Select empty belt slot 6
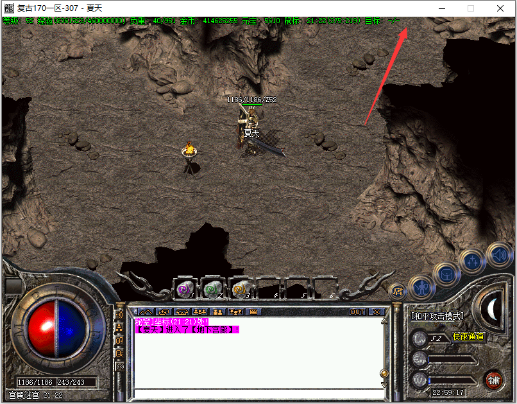Screen dimensions: 517x404 tap(325, 288)
